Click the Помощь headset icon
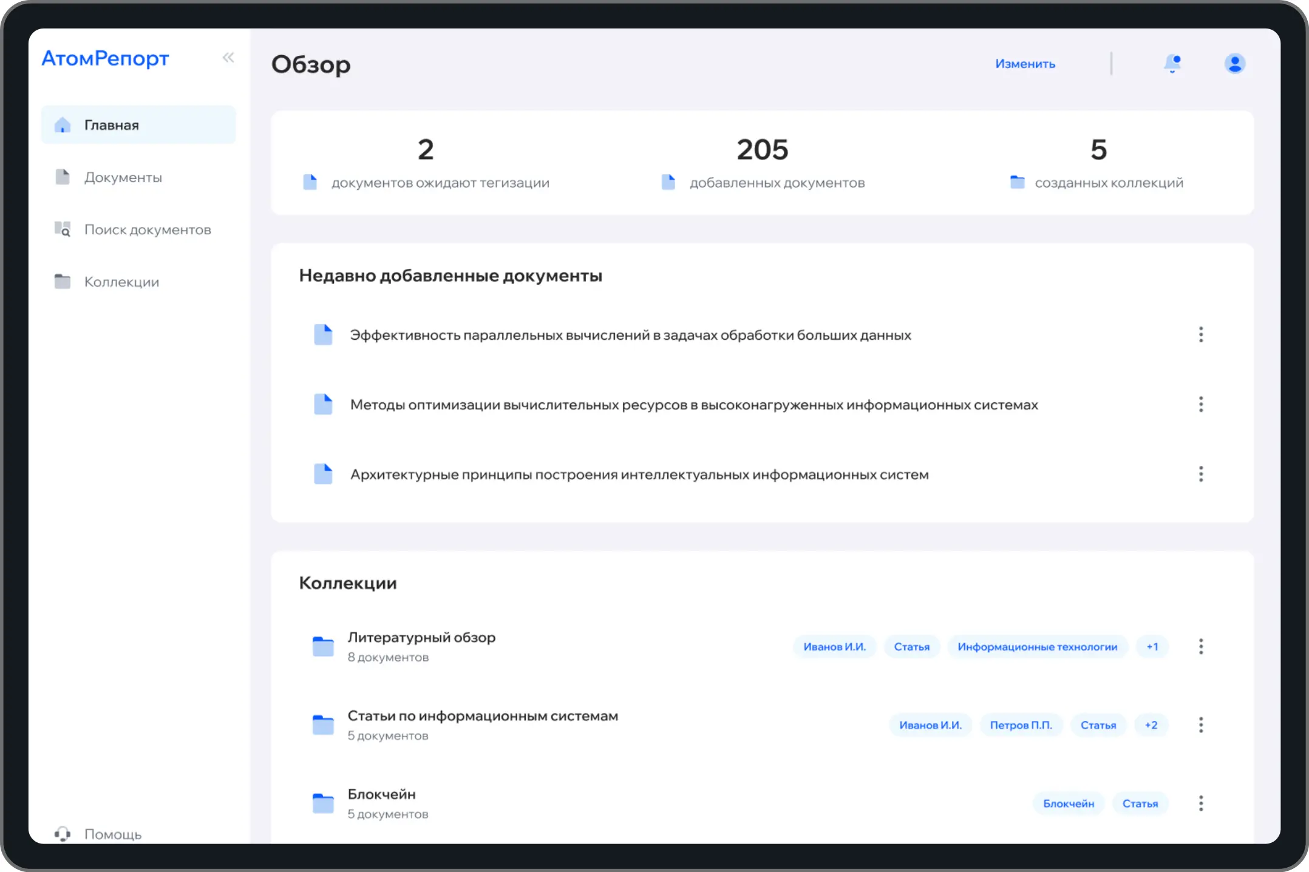Screen dimensions: 1309x872 pos(63,834)
